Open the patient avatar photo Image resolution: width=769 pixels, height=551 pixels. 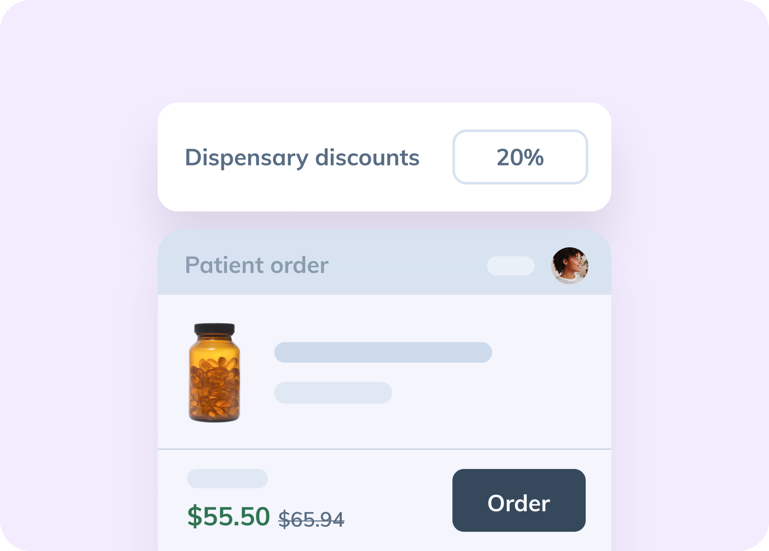569,266
